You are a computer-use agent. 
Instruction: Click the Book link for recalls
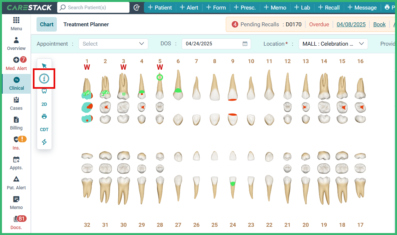point(379,24)
